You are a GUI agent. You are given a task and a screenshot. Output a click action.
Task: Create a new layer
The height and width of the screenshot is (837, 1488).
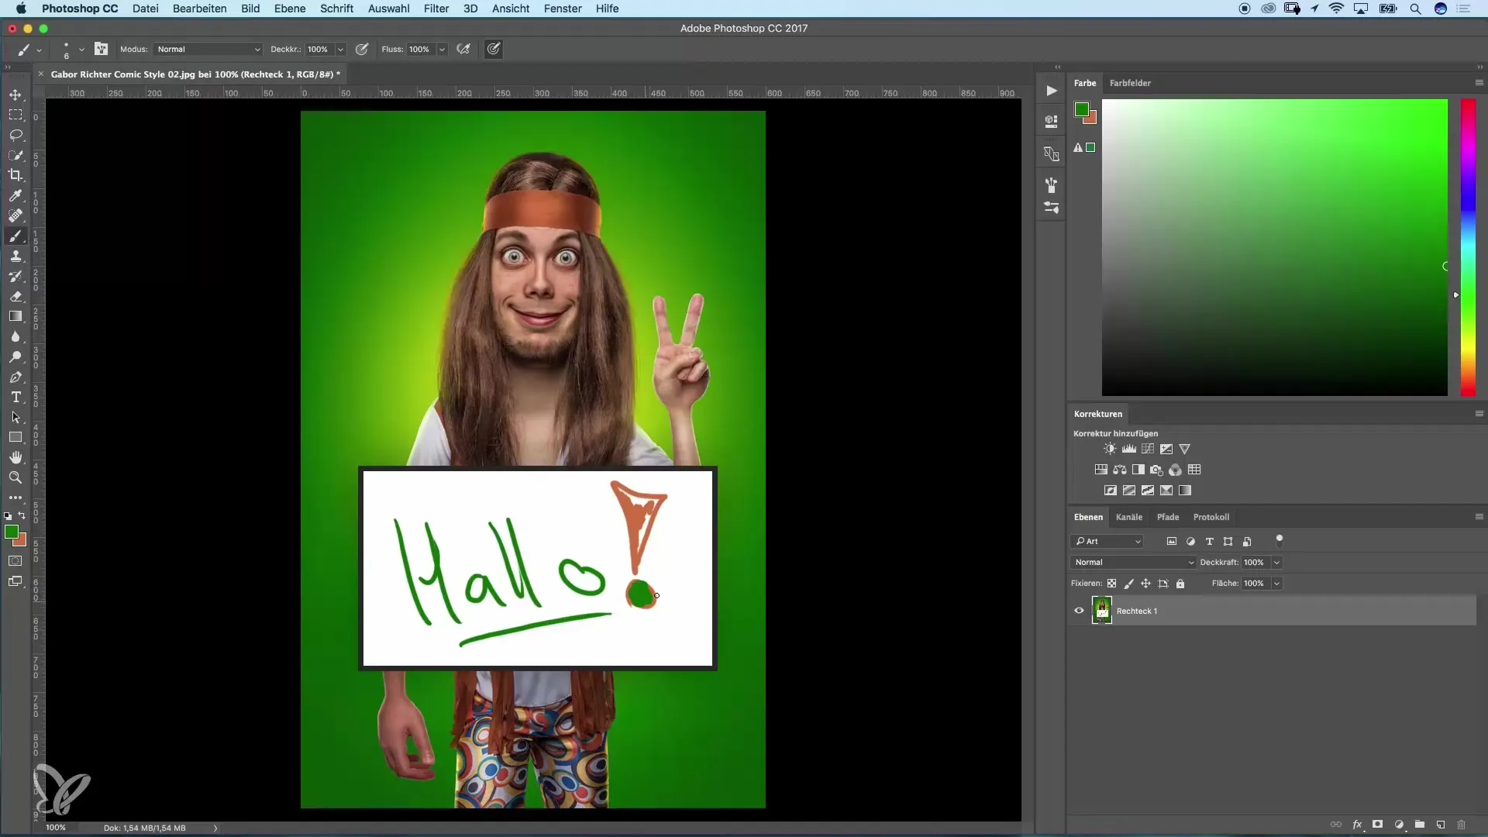tap(1441, 825)
